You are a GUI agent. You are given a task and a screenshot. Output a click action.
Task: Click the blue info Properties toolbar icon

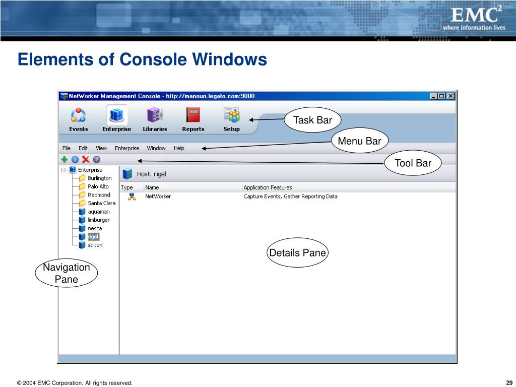(75, 160)
